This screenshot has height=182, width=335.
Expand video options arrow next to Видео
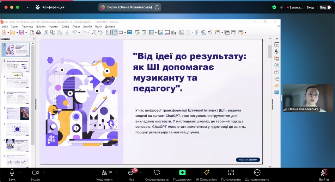point(44,172)
